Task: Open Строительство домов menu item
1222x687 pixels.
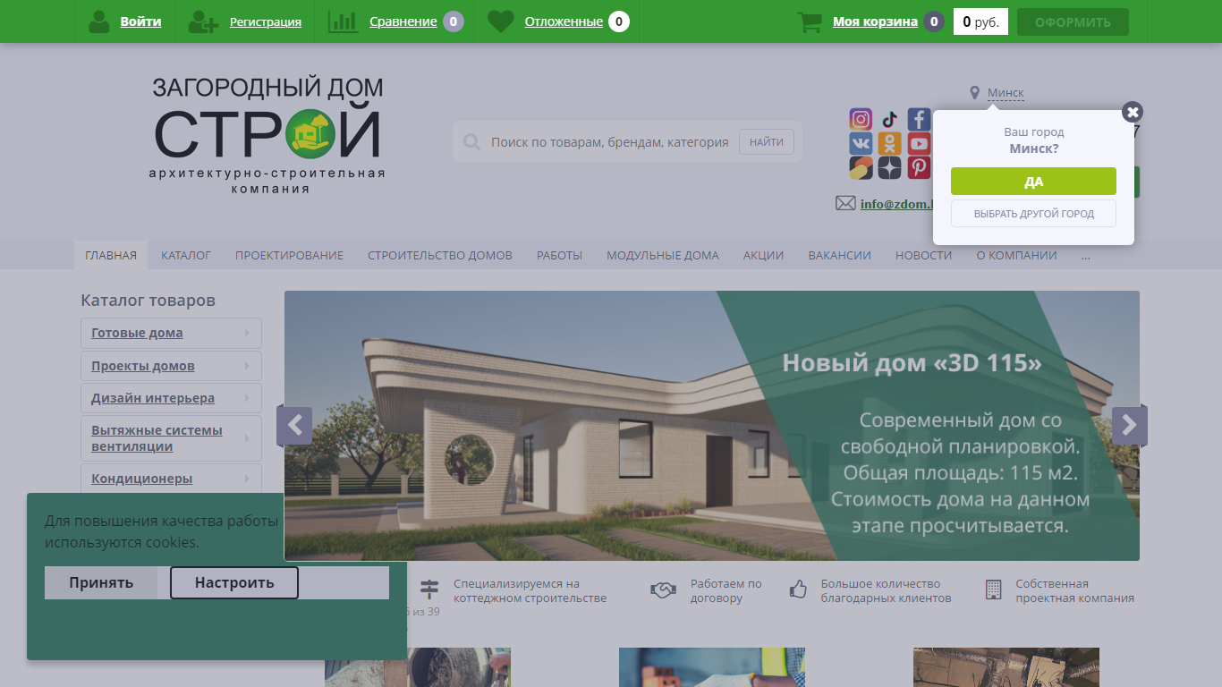Action: click(440, 255)
